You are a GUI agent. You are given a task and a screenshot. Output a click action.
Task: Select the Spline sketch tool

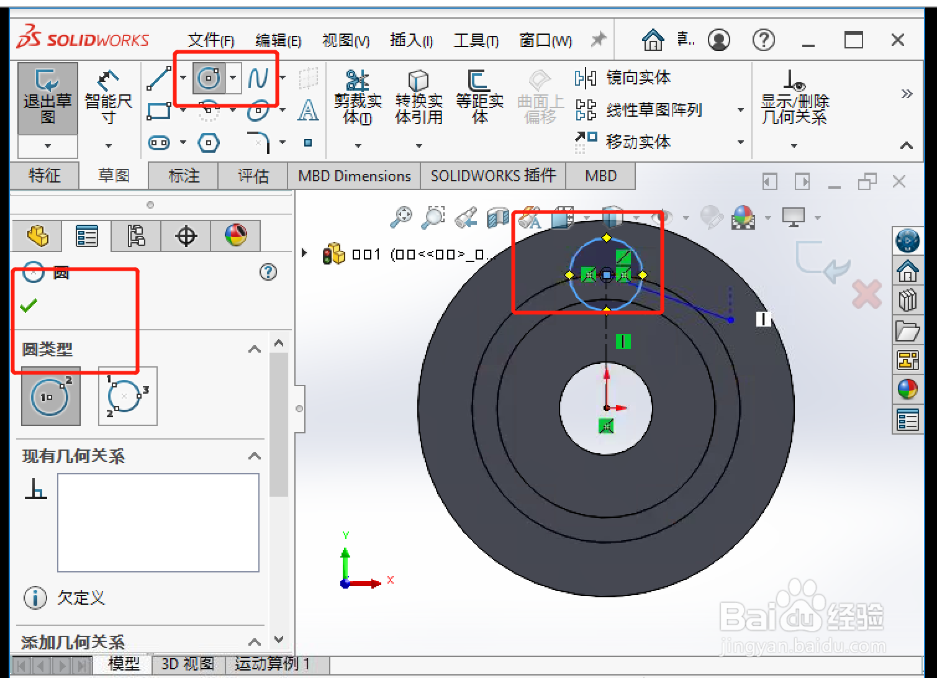[x=258, y=78]
